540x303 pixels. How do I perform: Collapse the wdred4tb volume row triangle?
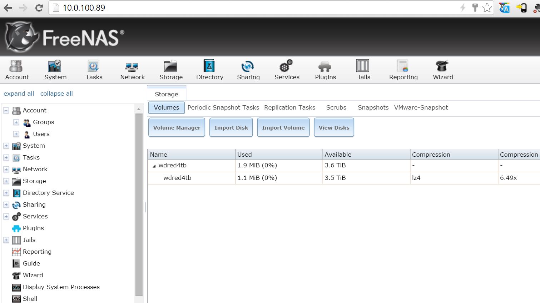(x=154, y=166)
